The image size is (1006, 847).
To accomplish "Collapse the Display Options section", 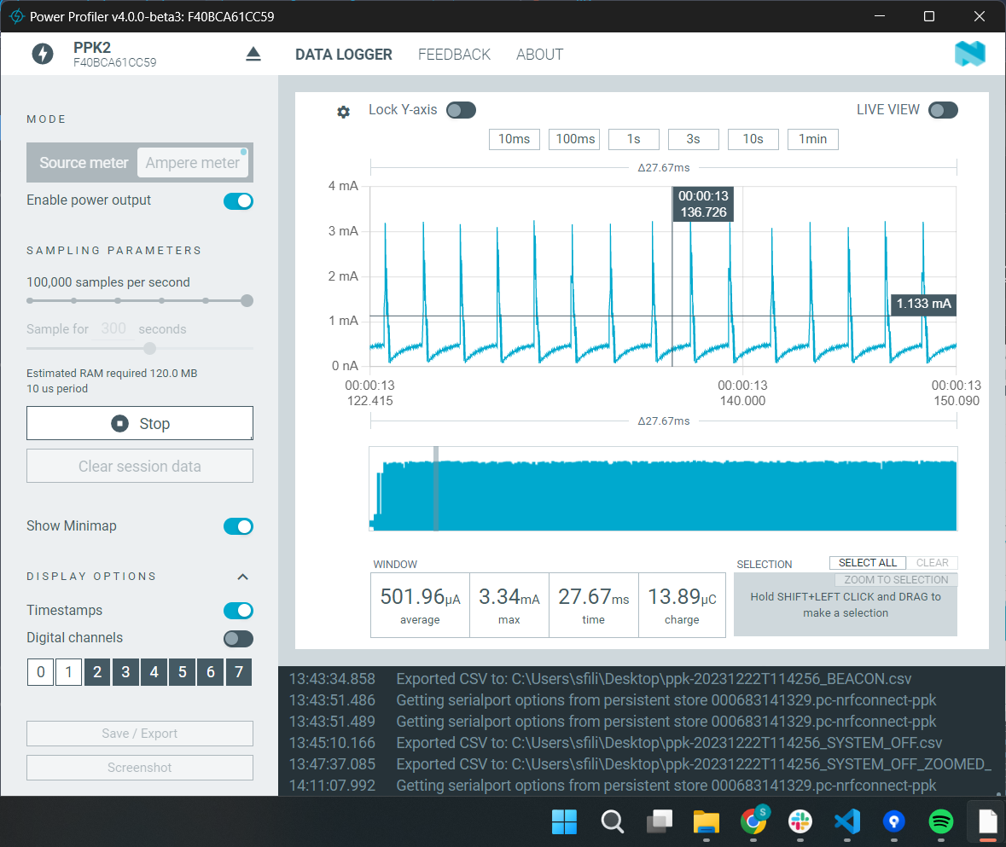I will click(242, 577).
